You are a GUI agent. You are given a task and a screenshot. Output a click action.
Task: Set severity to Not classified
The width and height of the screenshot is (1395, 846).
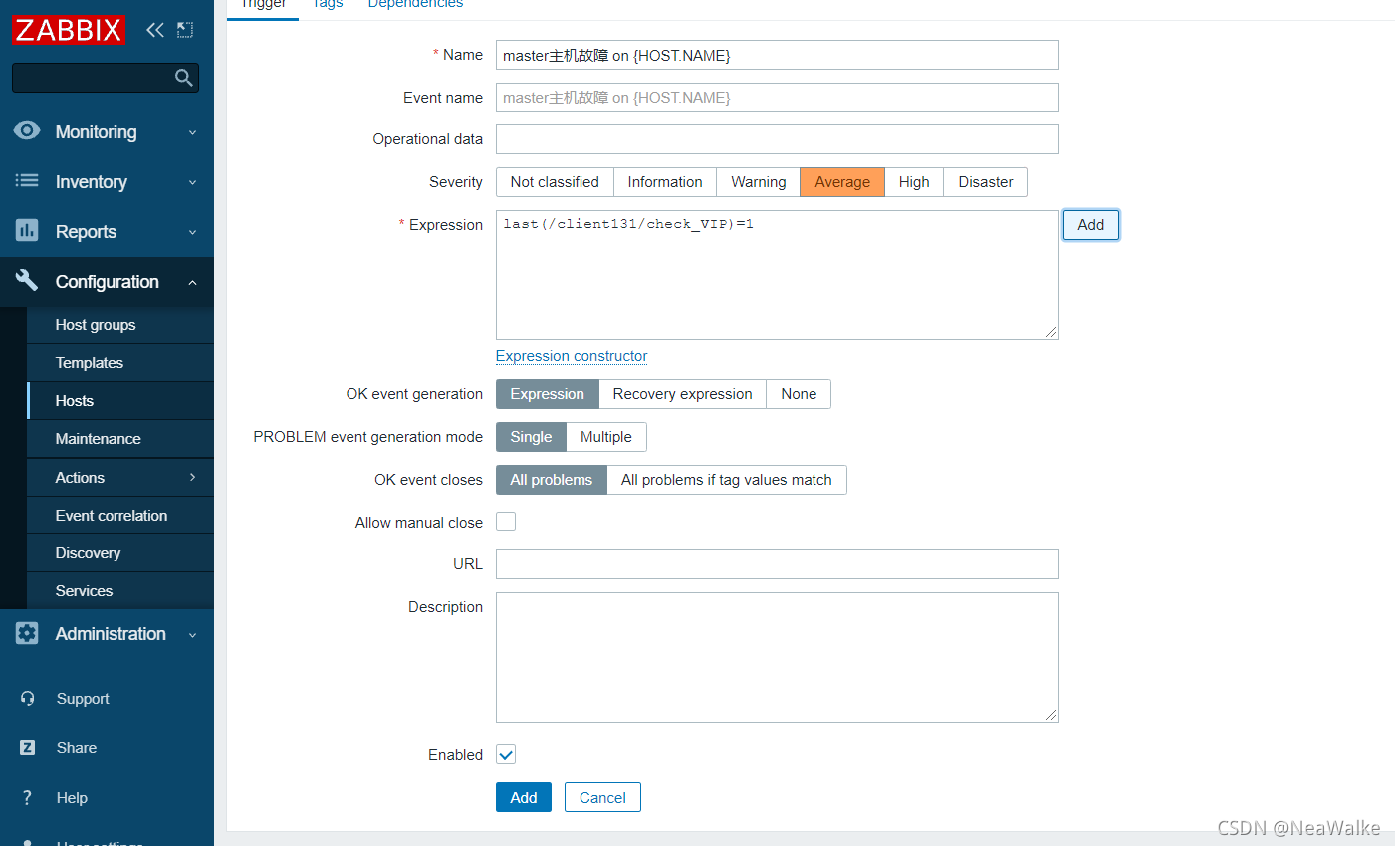(555, 182)
